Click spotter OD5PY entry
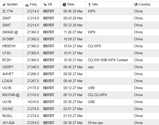The image size is (159, 125). [8, 67]
